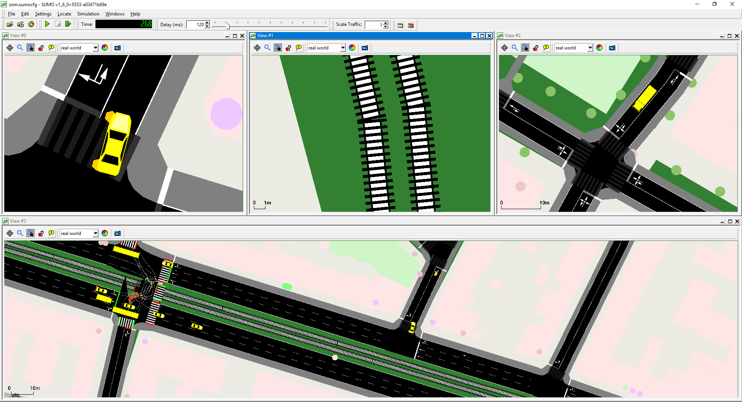
Task: Click the reload simulation icon
Action: [x=31, y=24]
